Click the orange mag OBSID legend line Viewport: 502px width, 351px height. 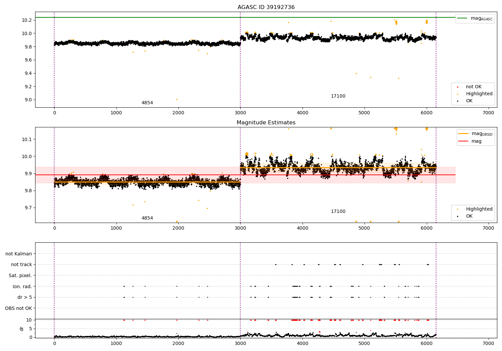(x=463, y=134)
